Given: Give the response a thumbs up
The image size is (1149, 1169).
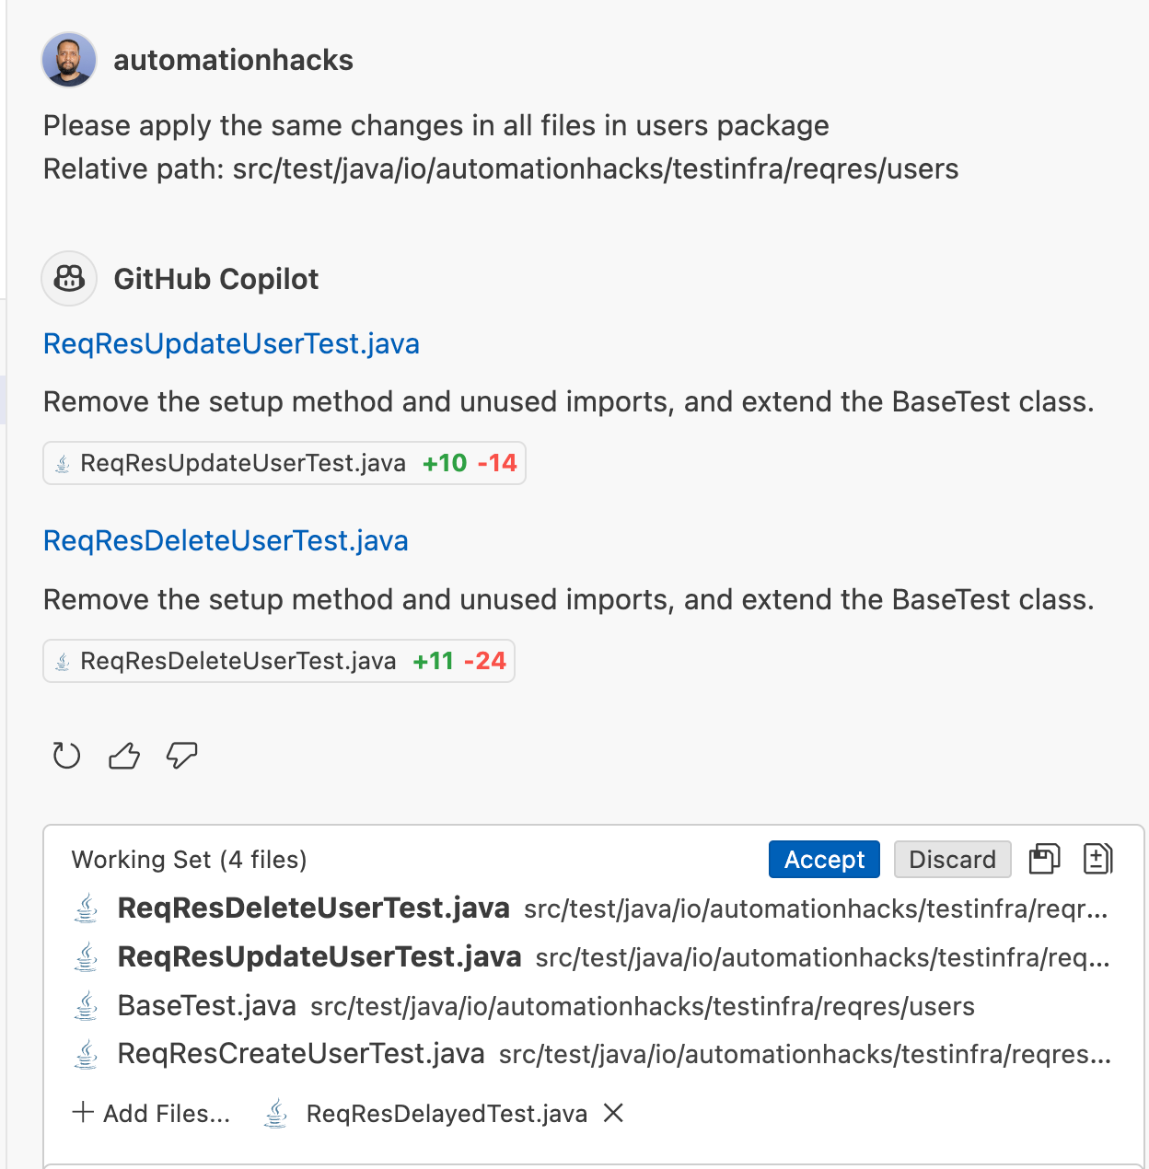Looking at the screenshot, I should pos(124,755).
